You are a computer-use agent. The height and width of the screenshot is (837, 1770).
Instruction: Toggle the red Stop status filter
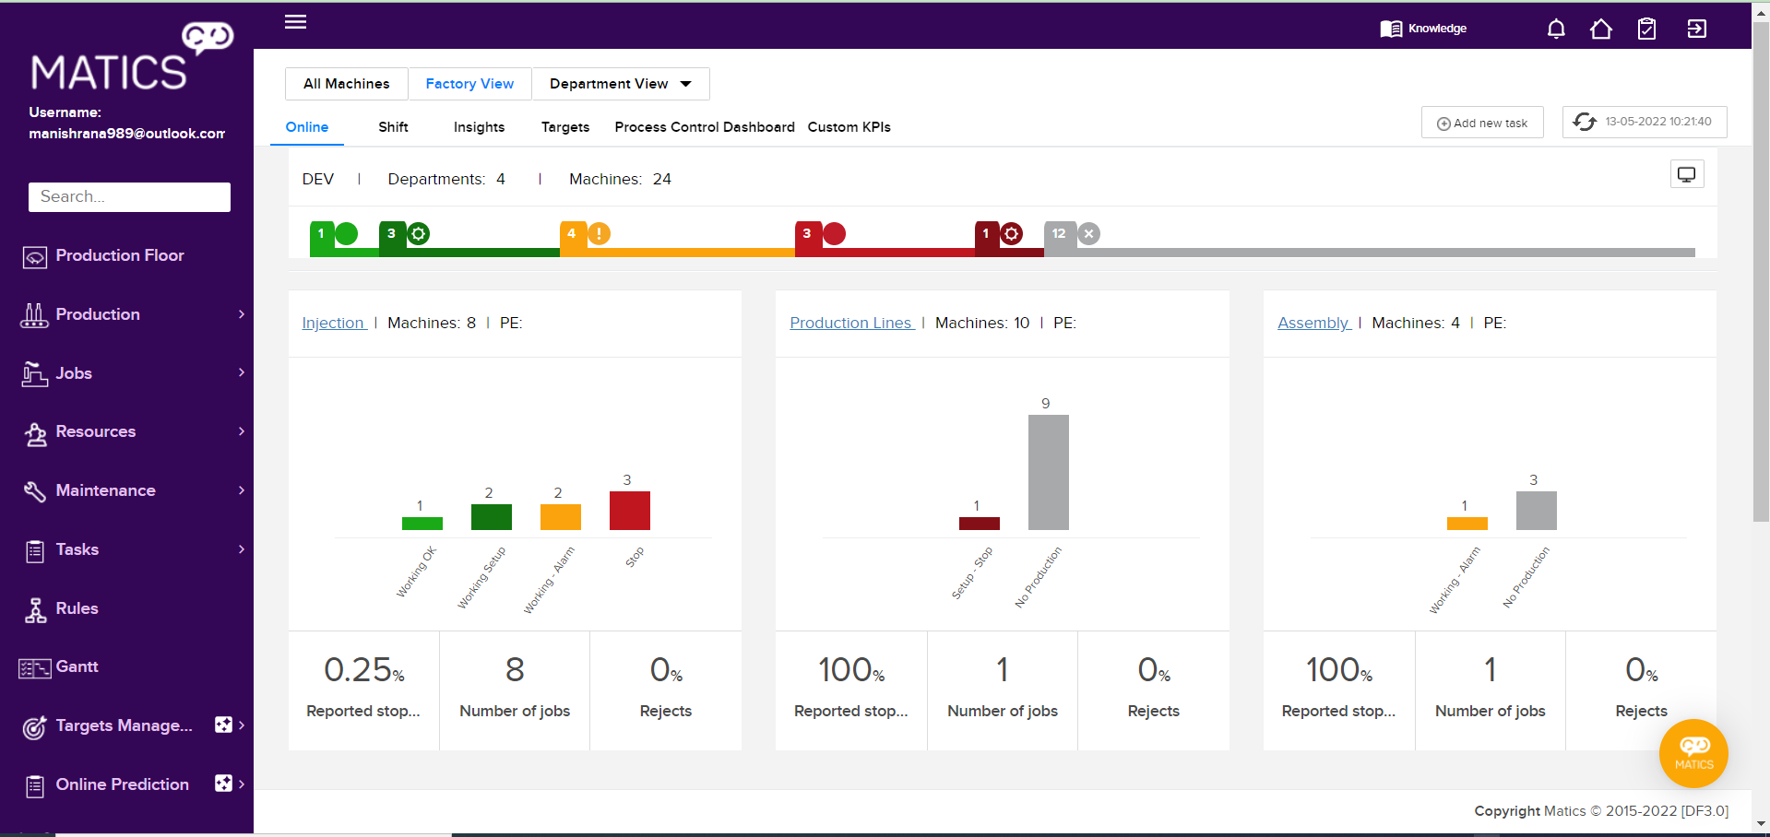pos(820,234)
